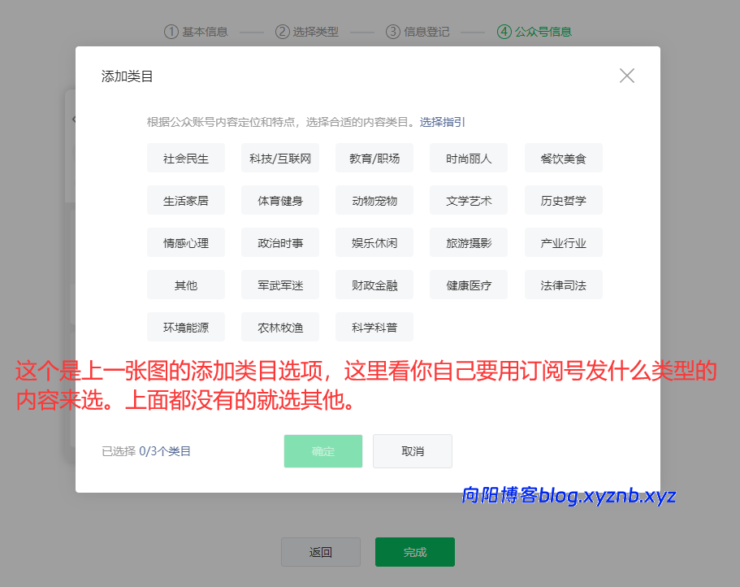Go back using the 返回 button
The height and width of the screenshot is (587, 740).
point(320,552)
